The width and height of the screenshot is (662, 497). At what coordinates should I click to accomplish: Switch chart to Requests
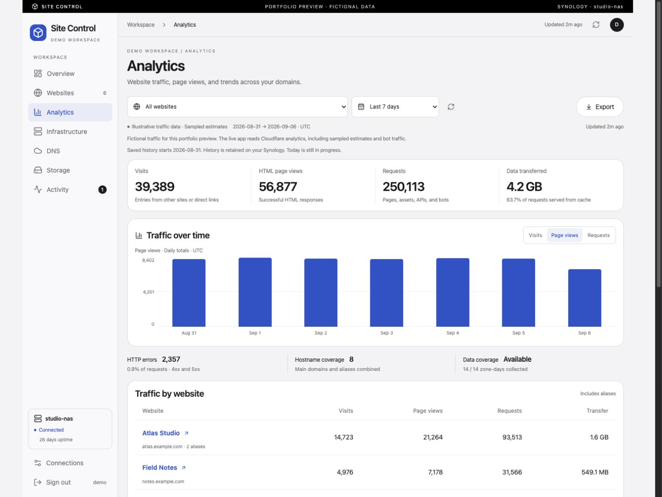coord(598,235)
